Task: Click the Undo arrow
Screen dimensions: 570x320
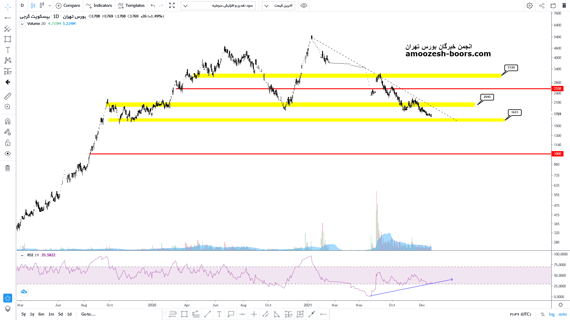Action: point(153,6)
